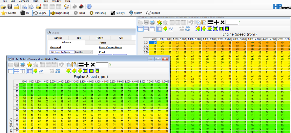Open the Favorites section

pyautogui.click(x=9, y=13)
